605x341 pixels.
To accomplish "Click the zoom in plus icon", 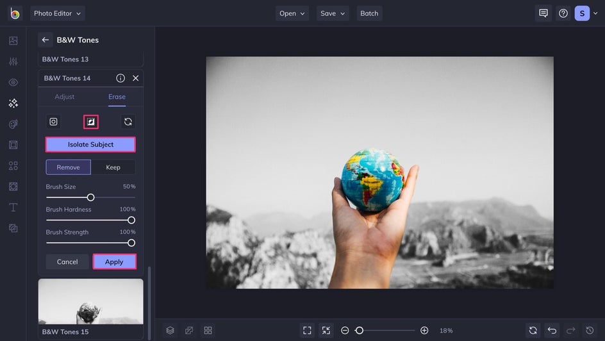I will pyautogui.click(x=424, y=331).
